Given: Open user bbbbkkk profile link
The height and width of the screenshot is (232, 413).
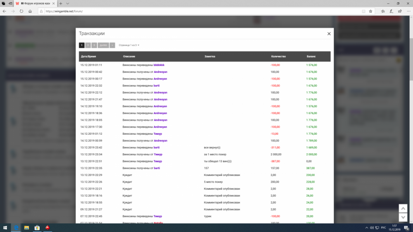Looking at the screenshot, I should 159,65.
